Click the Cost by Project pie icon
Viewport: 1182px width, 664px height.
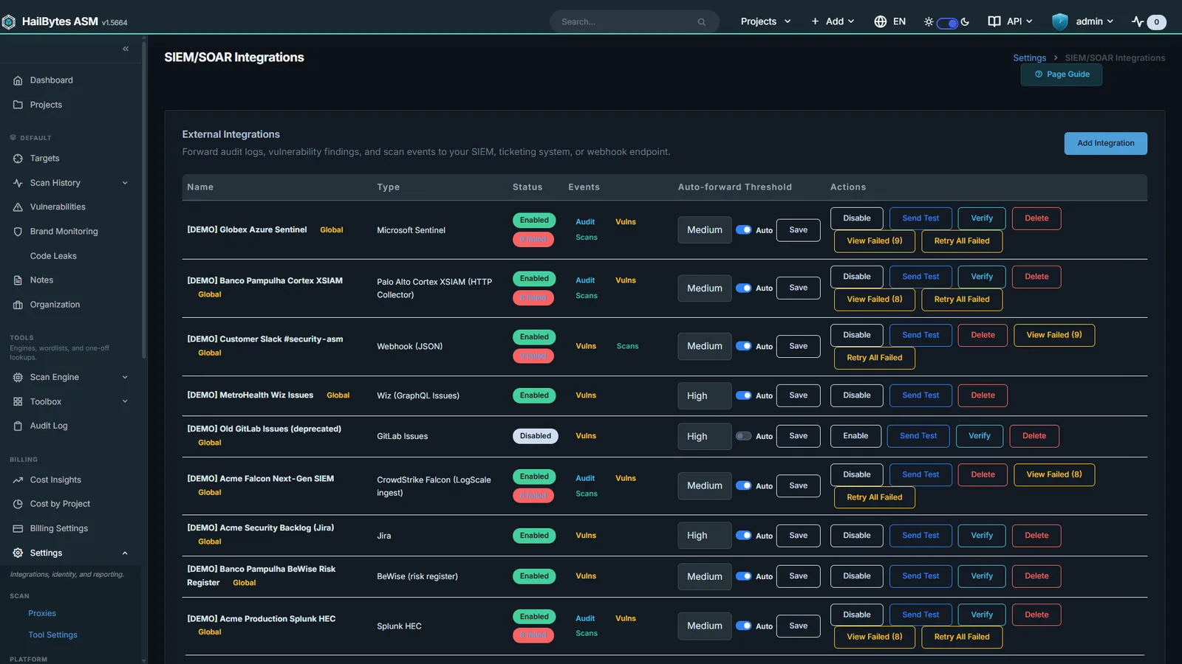[18, 504]
